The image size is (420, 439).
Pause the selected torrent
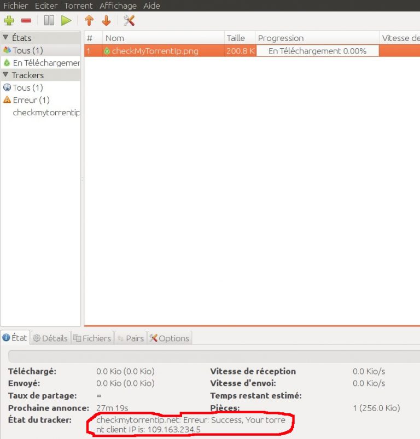tap(49, 20)
